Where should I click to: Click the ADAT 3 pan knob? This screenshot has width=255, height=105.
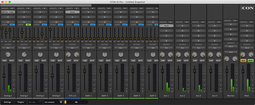121,55
